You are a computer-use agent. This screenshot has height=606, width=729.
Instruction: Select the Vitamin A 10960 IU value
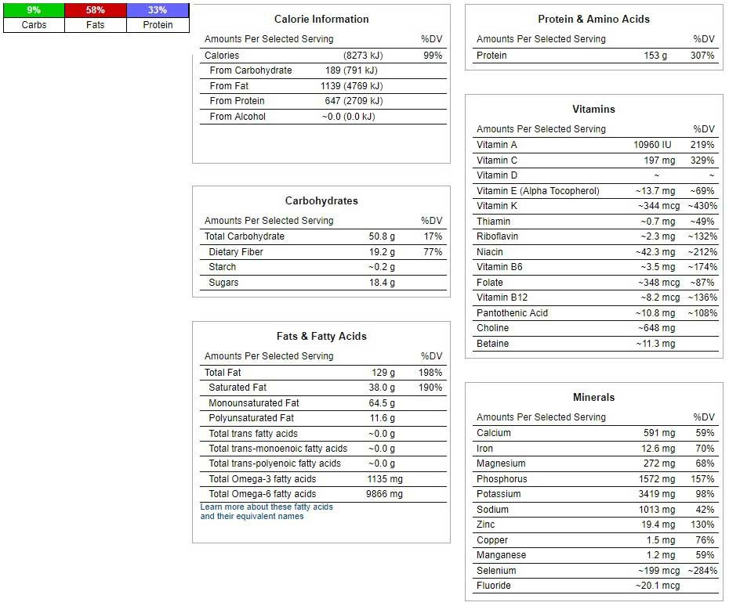click(652, 145)
